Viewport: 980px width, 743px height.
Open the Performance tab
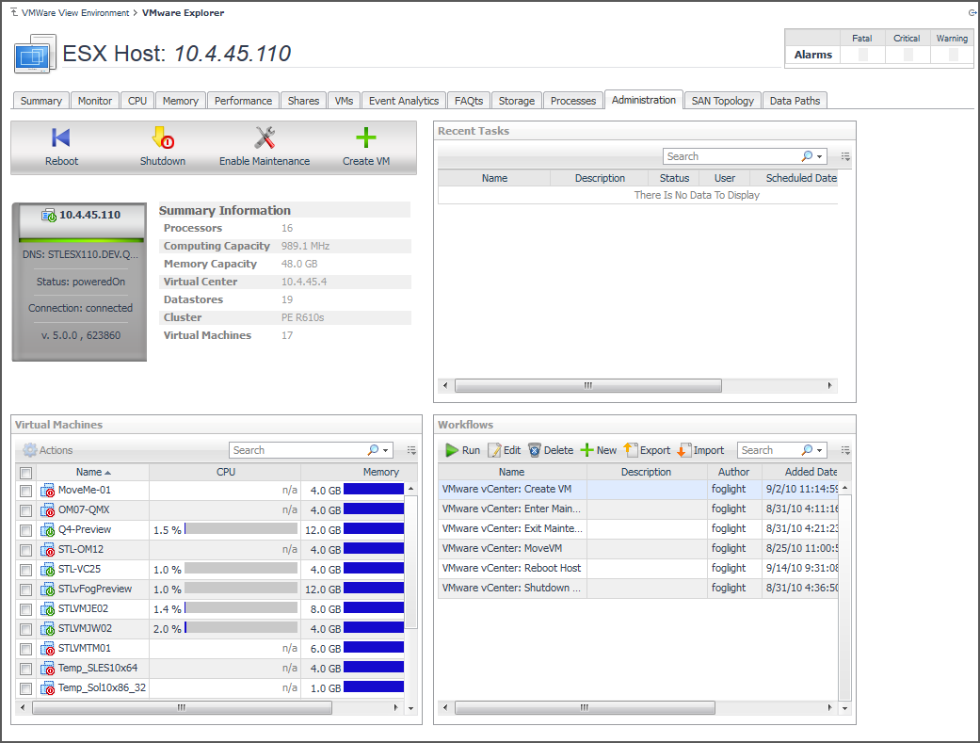243,101
